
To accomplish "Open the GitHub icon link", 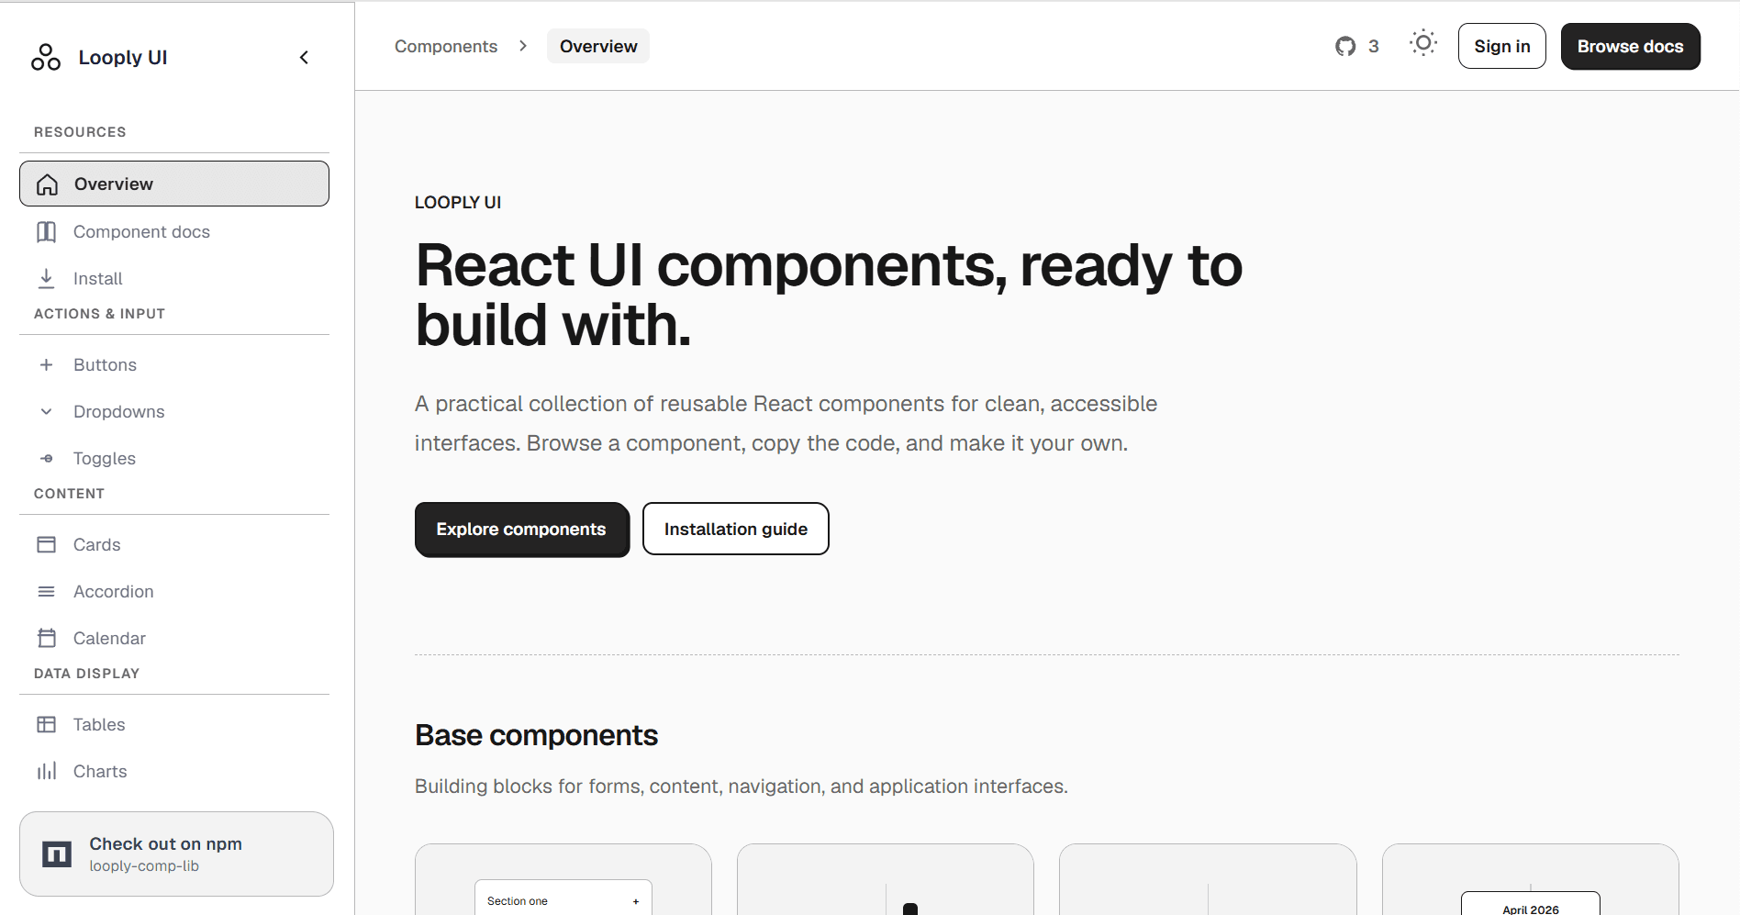I will coord(1345,46).
